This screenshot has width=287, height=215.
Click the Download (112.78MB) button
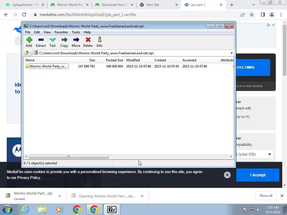click(253, 67)
